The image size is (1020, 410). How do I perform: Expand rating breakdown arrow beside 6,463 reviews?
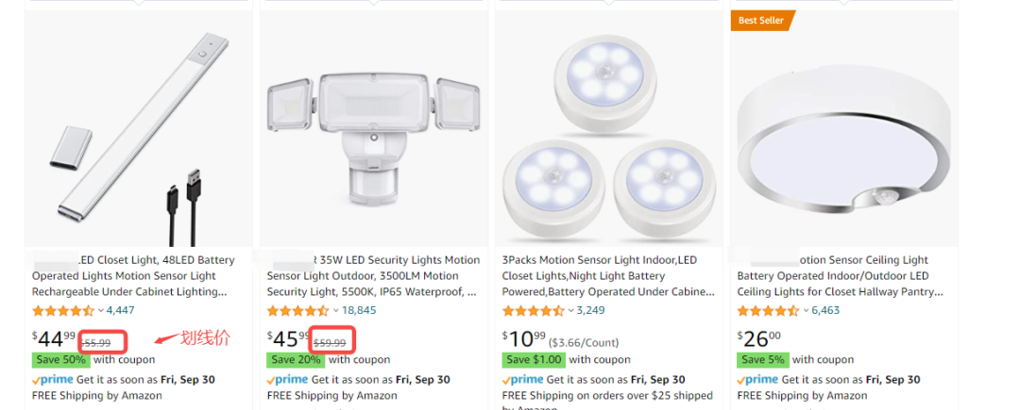tap(806, 311)
